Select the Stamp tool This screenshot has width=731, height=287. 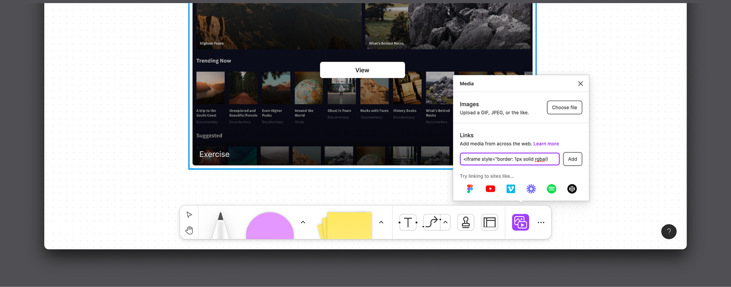[466, 222]
